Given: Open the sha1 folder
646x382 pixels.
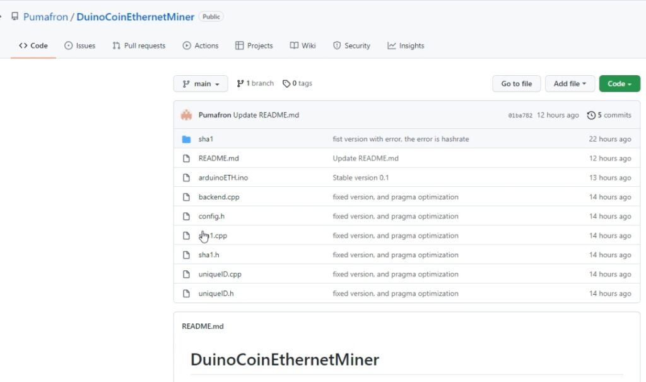Looking at the screenshot, I should [x=206, y=138].
